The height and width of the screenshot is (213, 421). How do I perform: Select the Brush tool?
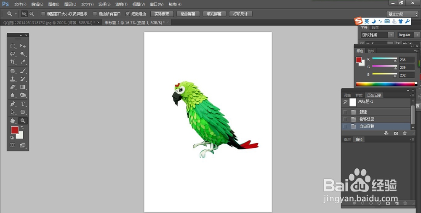pos(23,71)
